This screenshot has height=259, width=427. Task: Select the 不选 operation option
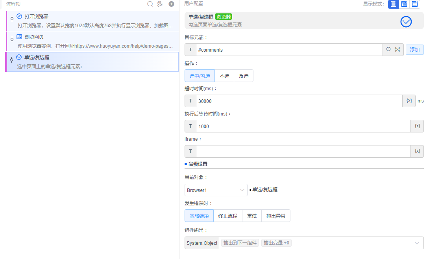(224, 76)
